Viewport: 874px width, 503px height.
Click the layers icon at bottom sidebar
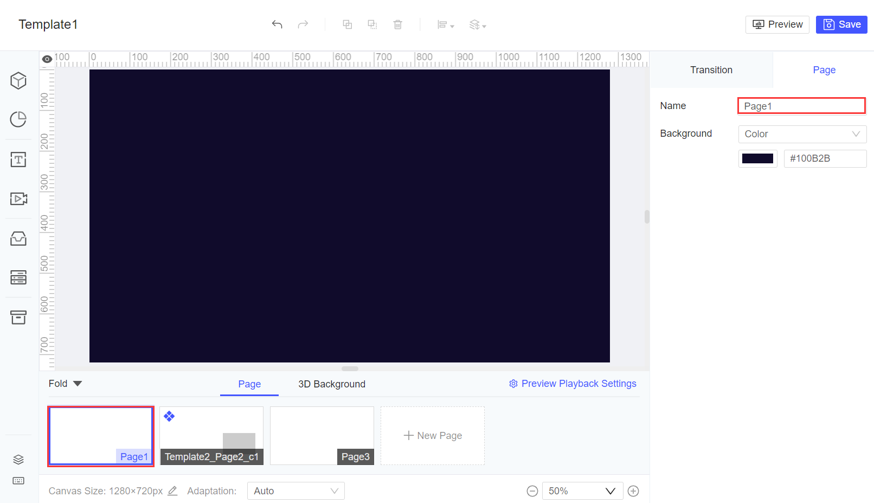(x=18, y=459)
